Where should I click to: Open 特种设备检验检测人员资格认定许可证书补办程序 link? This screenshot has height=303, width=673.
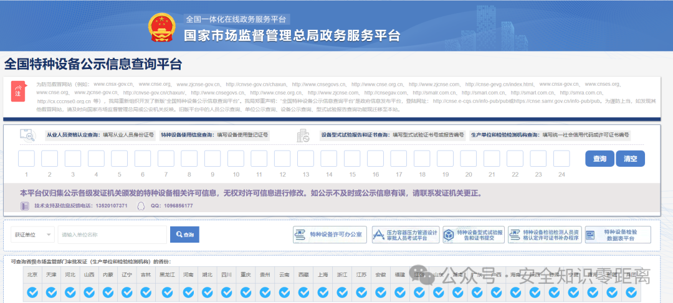[x=545, y=235]
